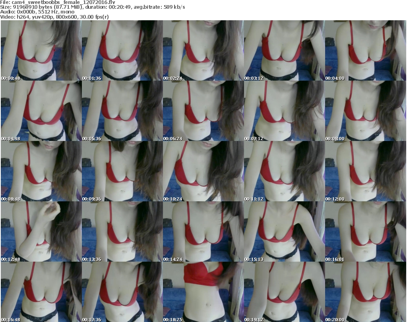Click the 'Size: 91968910 bytes' info line
The height and width of the screenshot is (322, 407).
tap(92, 7)
